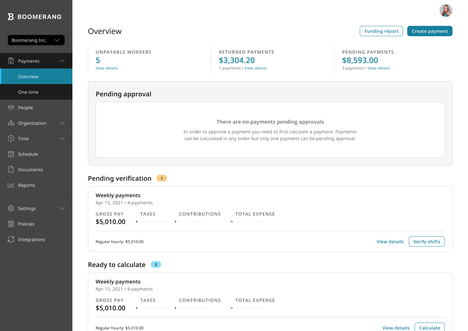Click the Policies icon in sidebar

11,224
